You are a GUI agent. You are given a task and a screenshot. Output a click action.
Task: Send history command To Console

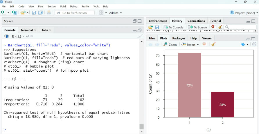coord(173,27)
